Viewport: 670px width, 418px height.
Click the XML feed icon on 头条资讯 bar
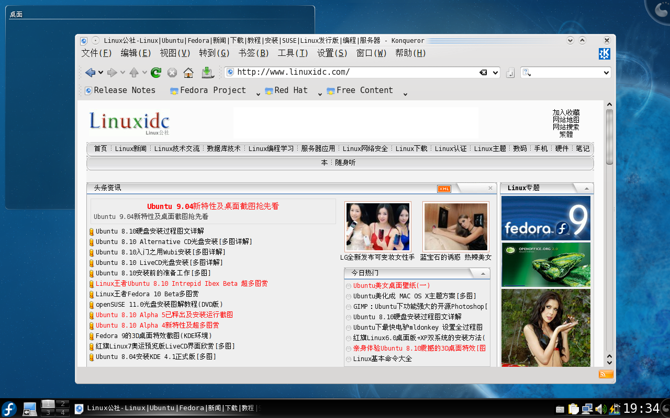(x=443, y=189)
